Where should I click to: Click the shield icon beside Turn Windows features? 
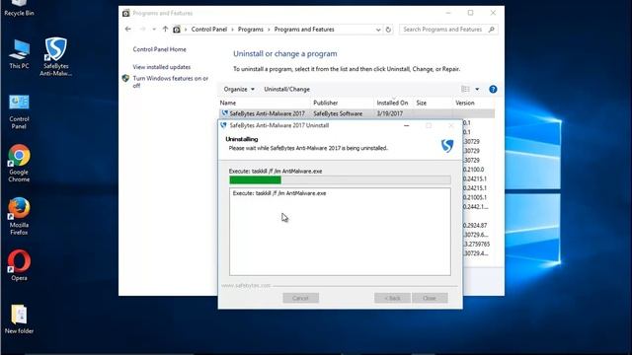(x=125, y=79)
